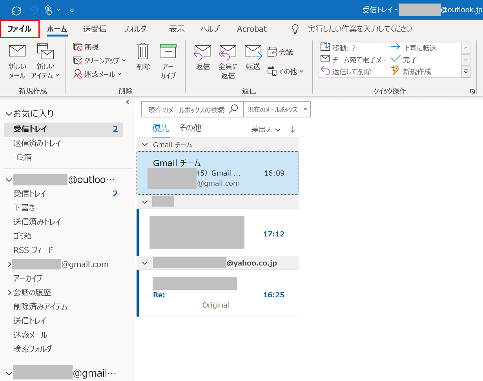
Task: Collapse the folder pane arrow
Action: point(128,102)
